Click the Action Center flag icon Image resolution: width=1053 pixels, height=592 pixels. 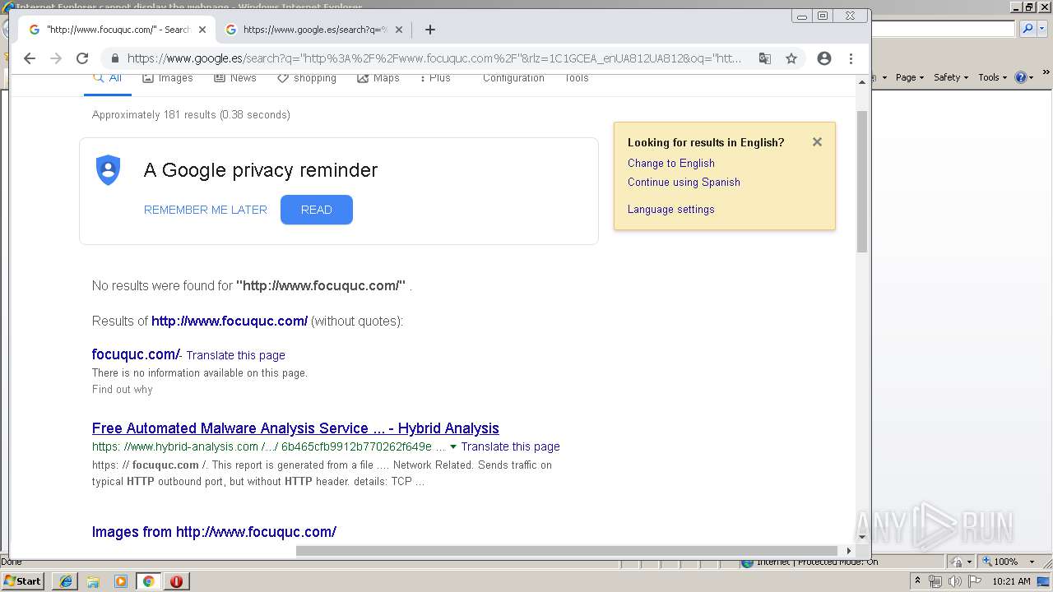(975, 581)
